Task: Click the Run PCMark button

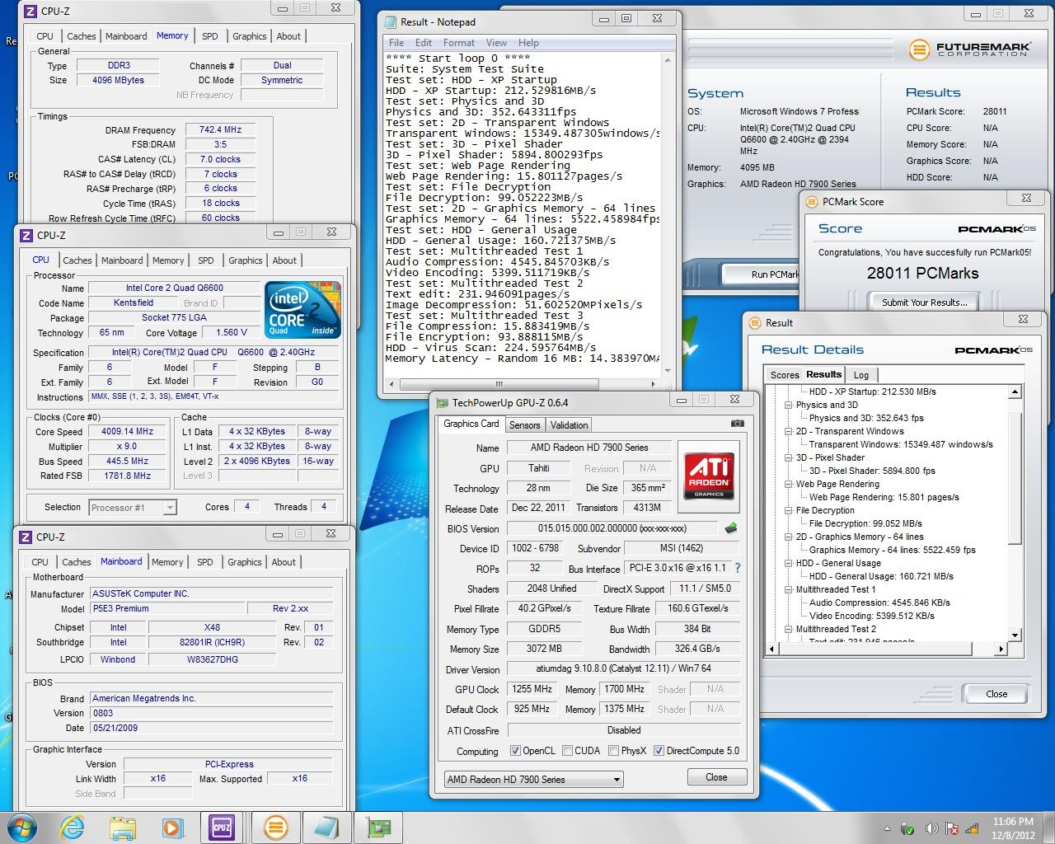Action: tap(762, 274)
